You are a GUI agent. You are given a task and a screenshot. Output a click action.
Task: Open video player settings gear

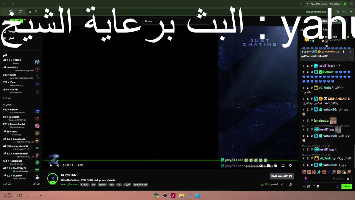point(290,165)
